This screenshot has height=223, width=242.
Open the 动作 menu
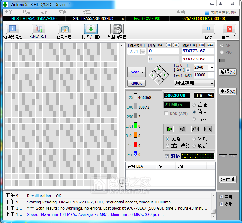[x=45, y=12]
